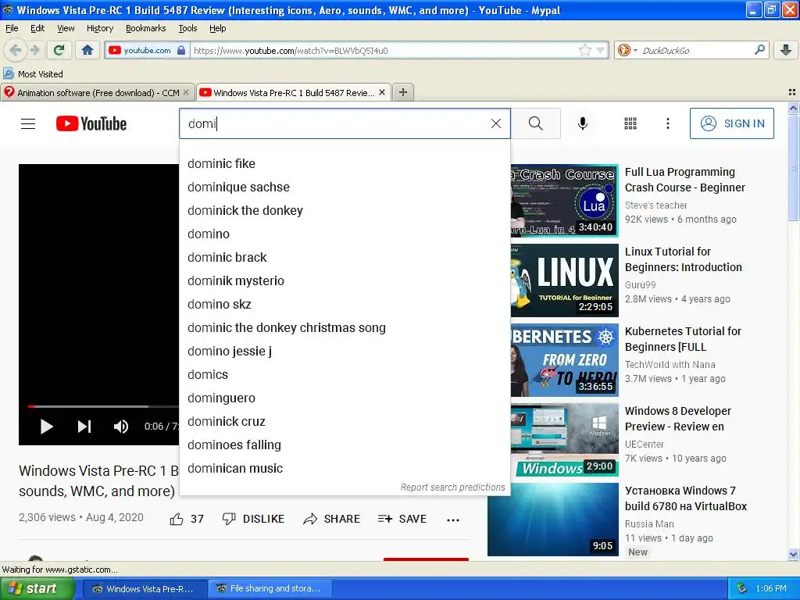This screenshot has width=800, height=600.
Task: Pick the 'domino' suggestion
Action: pos(345,234)
